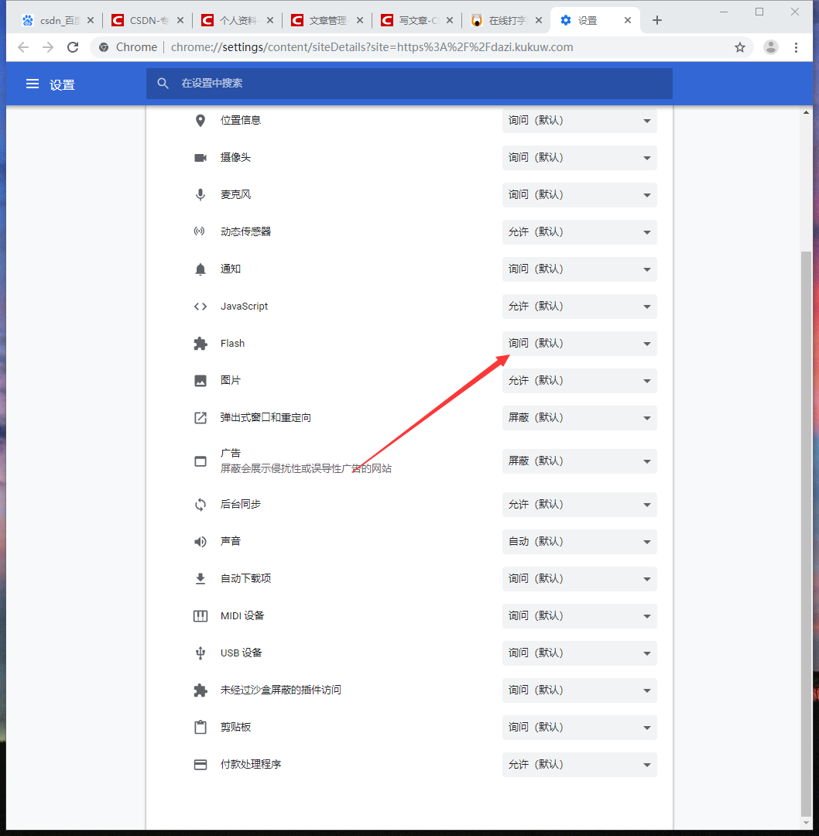Open the settings hamburger menu
This screenshot has width=819, height=836.
point(33,84)
